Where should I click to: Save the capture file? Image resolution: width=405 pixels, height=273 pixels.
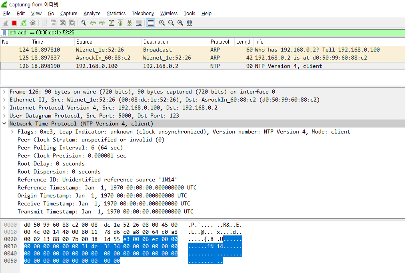point(54,23)
